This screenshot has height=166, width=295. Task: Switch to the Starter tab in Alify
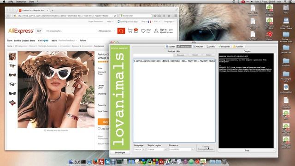pyautogui.click(x=170, y=47)
